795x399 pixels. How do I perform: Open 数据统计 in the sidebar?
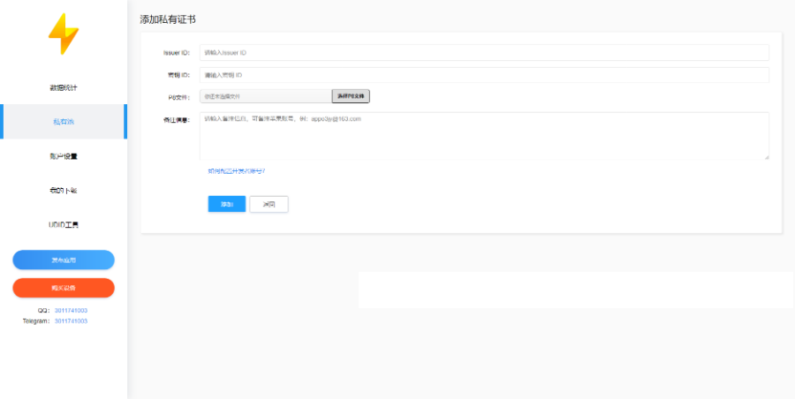coord(64,87)
